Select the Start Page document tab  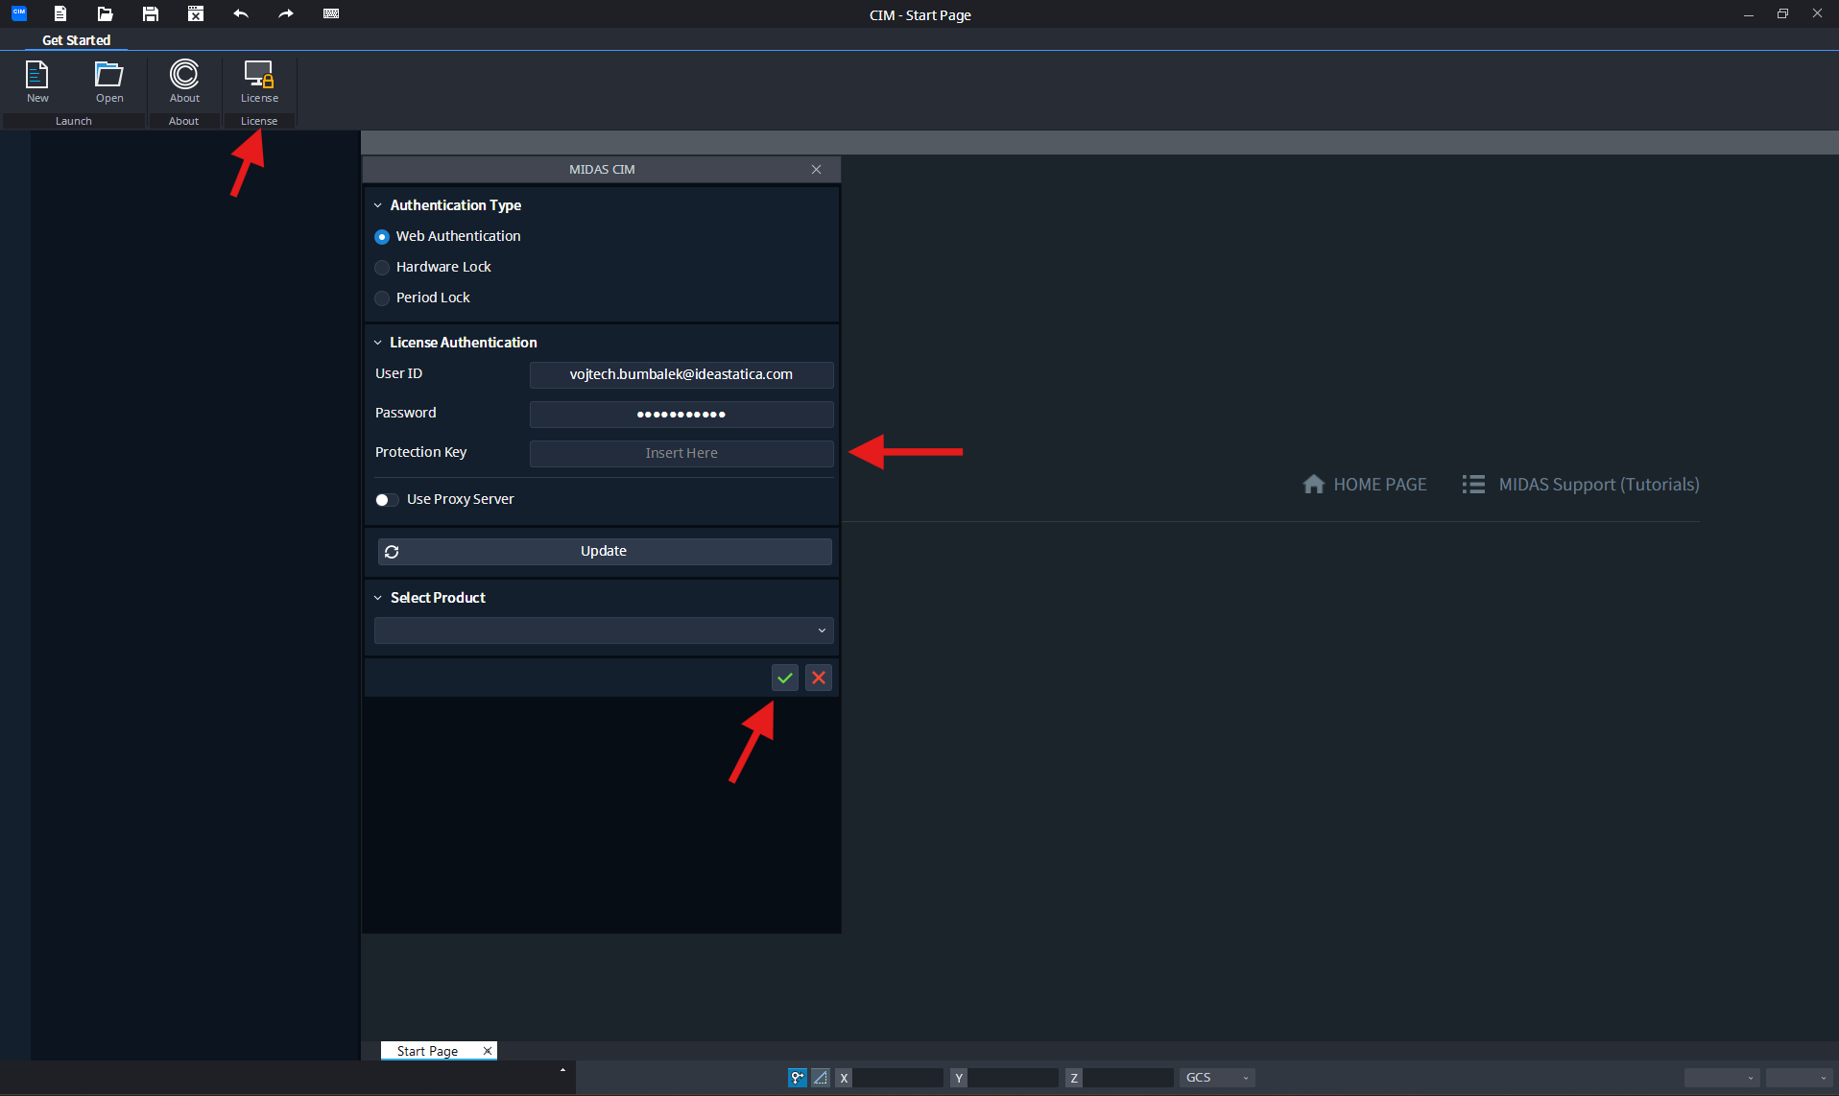click(428, 1051)
